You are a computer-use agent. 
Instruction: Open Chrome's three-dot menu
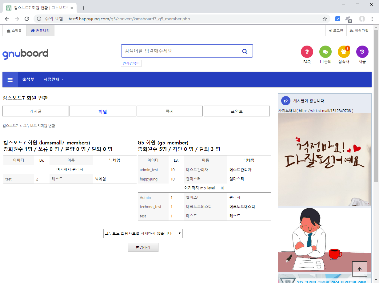point(372,19)
